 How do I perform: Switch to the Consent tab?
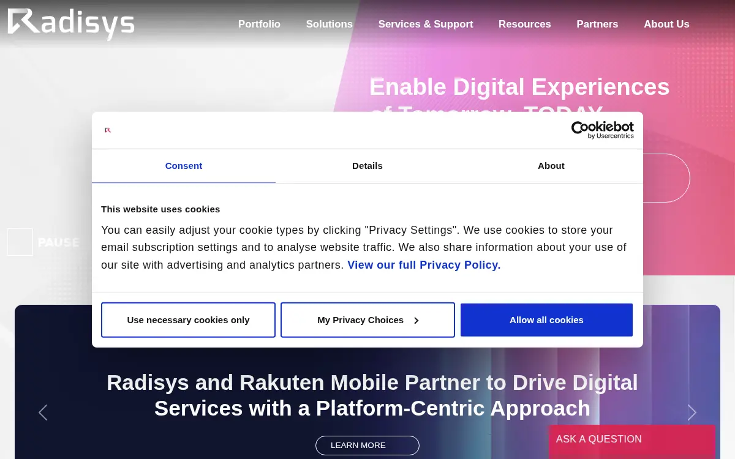[x=184, y=166]
